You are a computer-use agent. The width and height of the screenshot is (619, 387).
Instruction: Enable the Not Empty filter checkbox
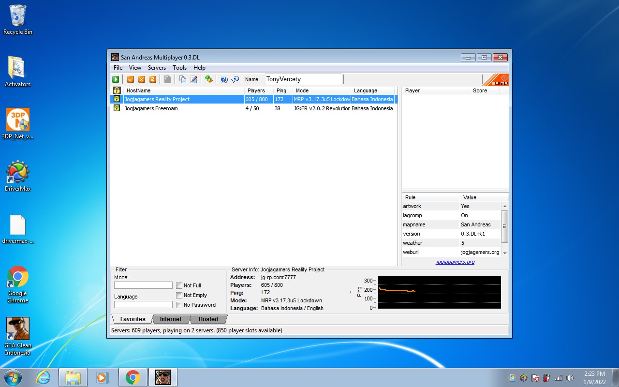tap(179, 295)
